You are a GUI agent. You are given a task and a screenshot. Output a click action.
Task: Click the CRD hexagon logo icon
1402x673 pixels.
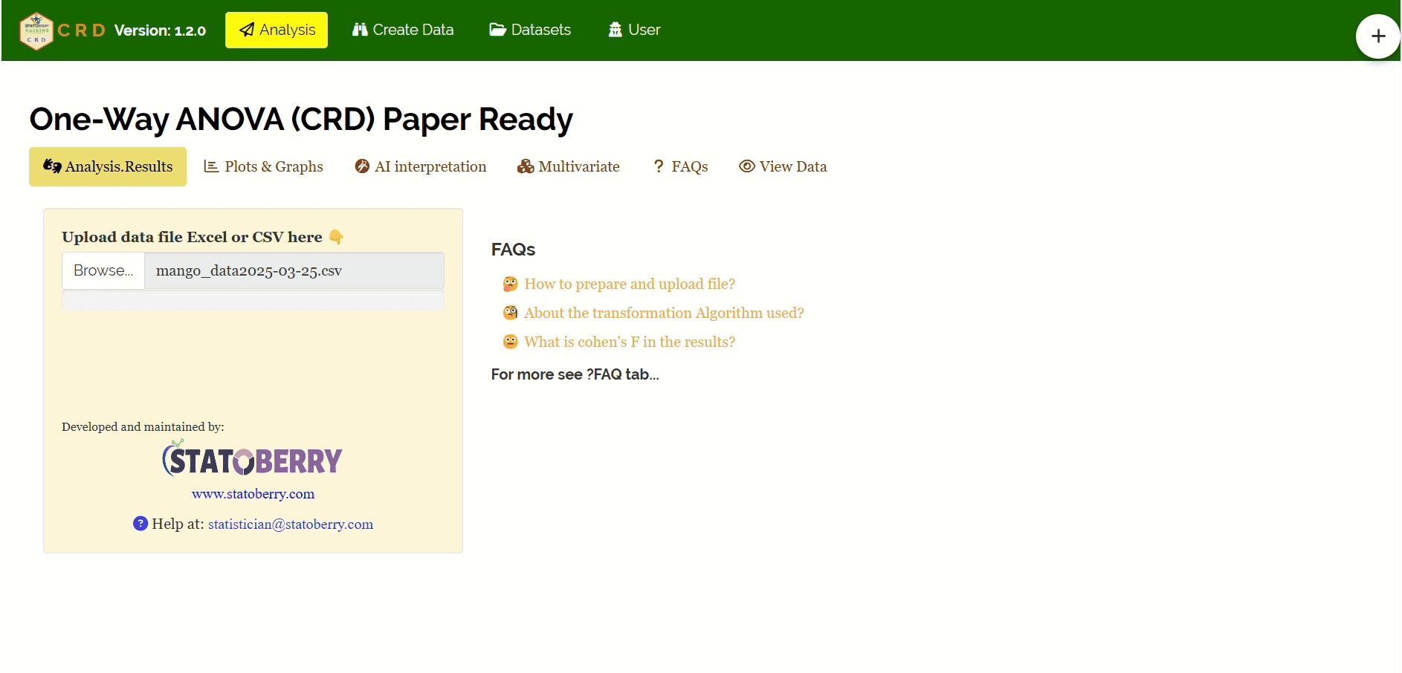pyautogui.click(x=36, y=31)
